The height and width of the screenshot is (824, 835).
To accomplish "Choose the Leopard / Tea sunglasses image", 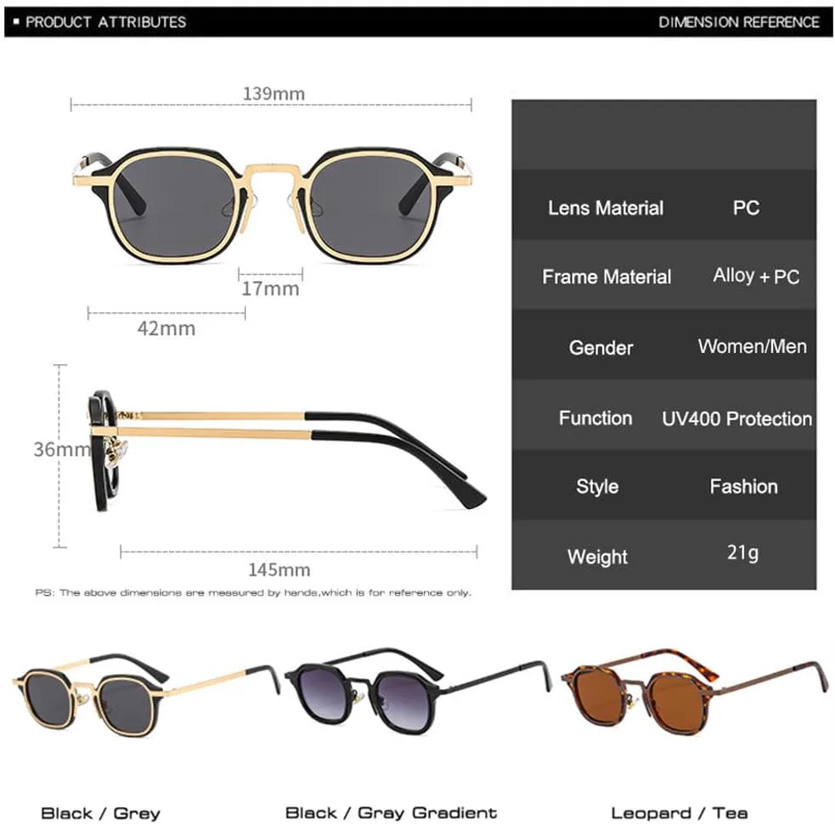I will click(x=694, y=692).
